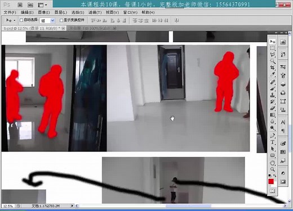Open the color palette panel icon

coord(283,143)
